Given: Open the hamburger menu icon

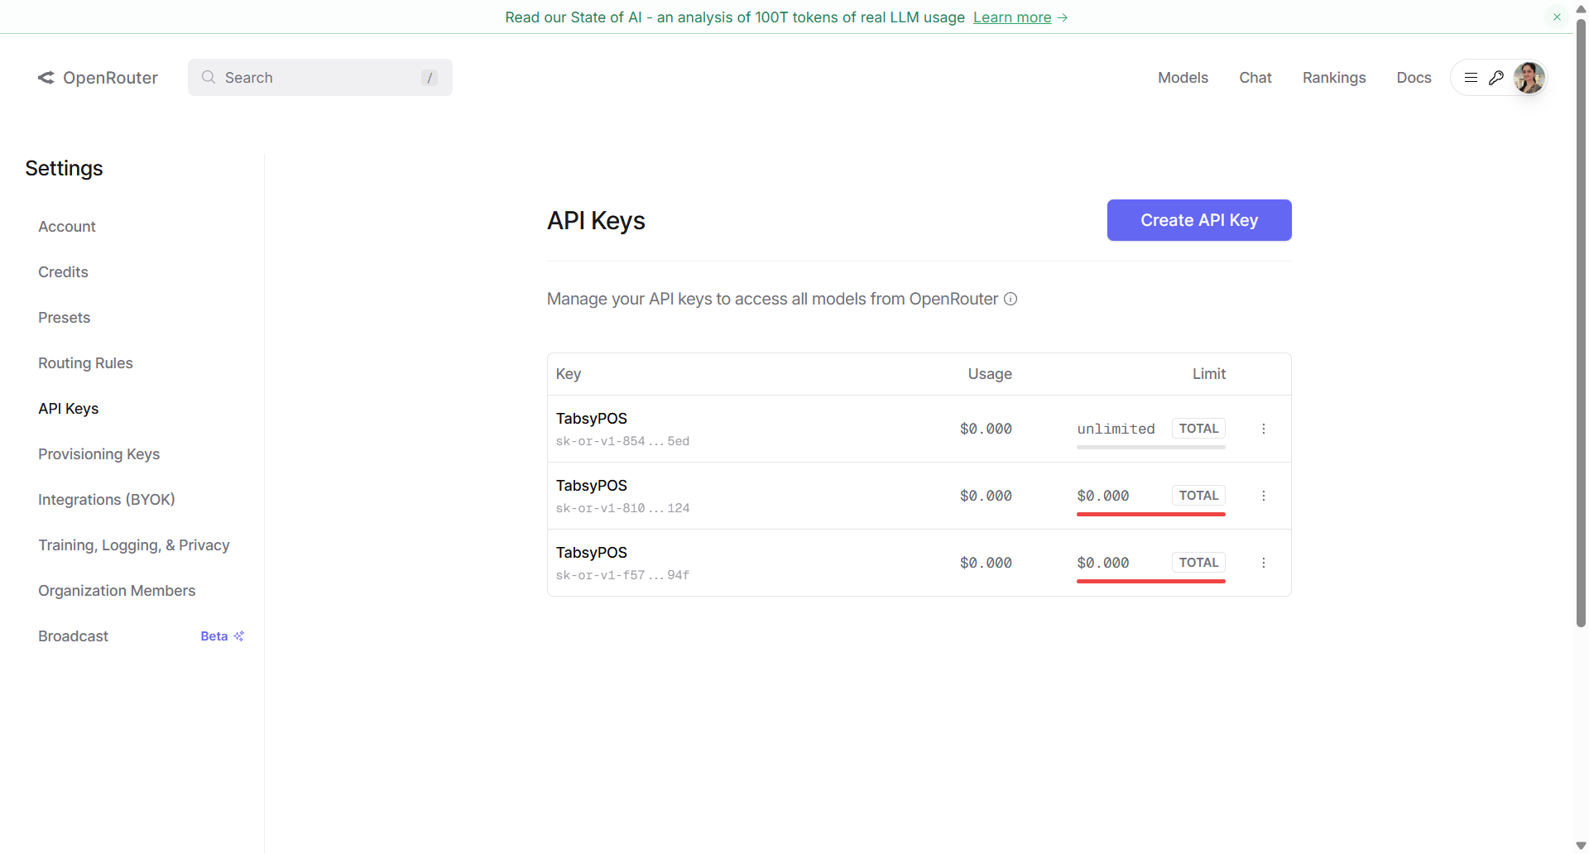Looking at the screenshot, I should coord(1471,78).
